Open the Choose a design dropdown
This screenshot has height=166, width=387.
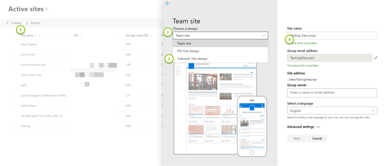(220, 36)
